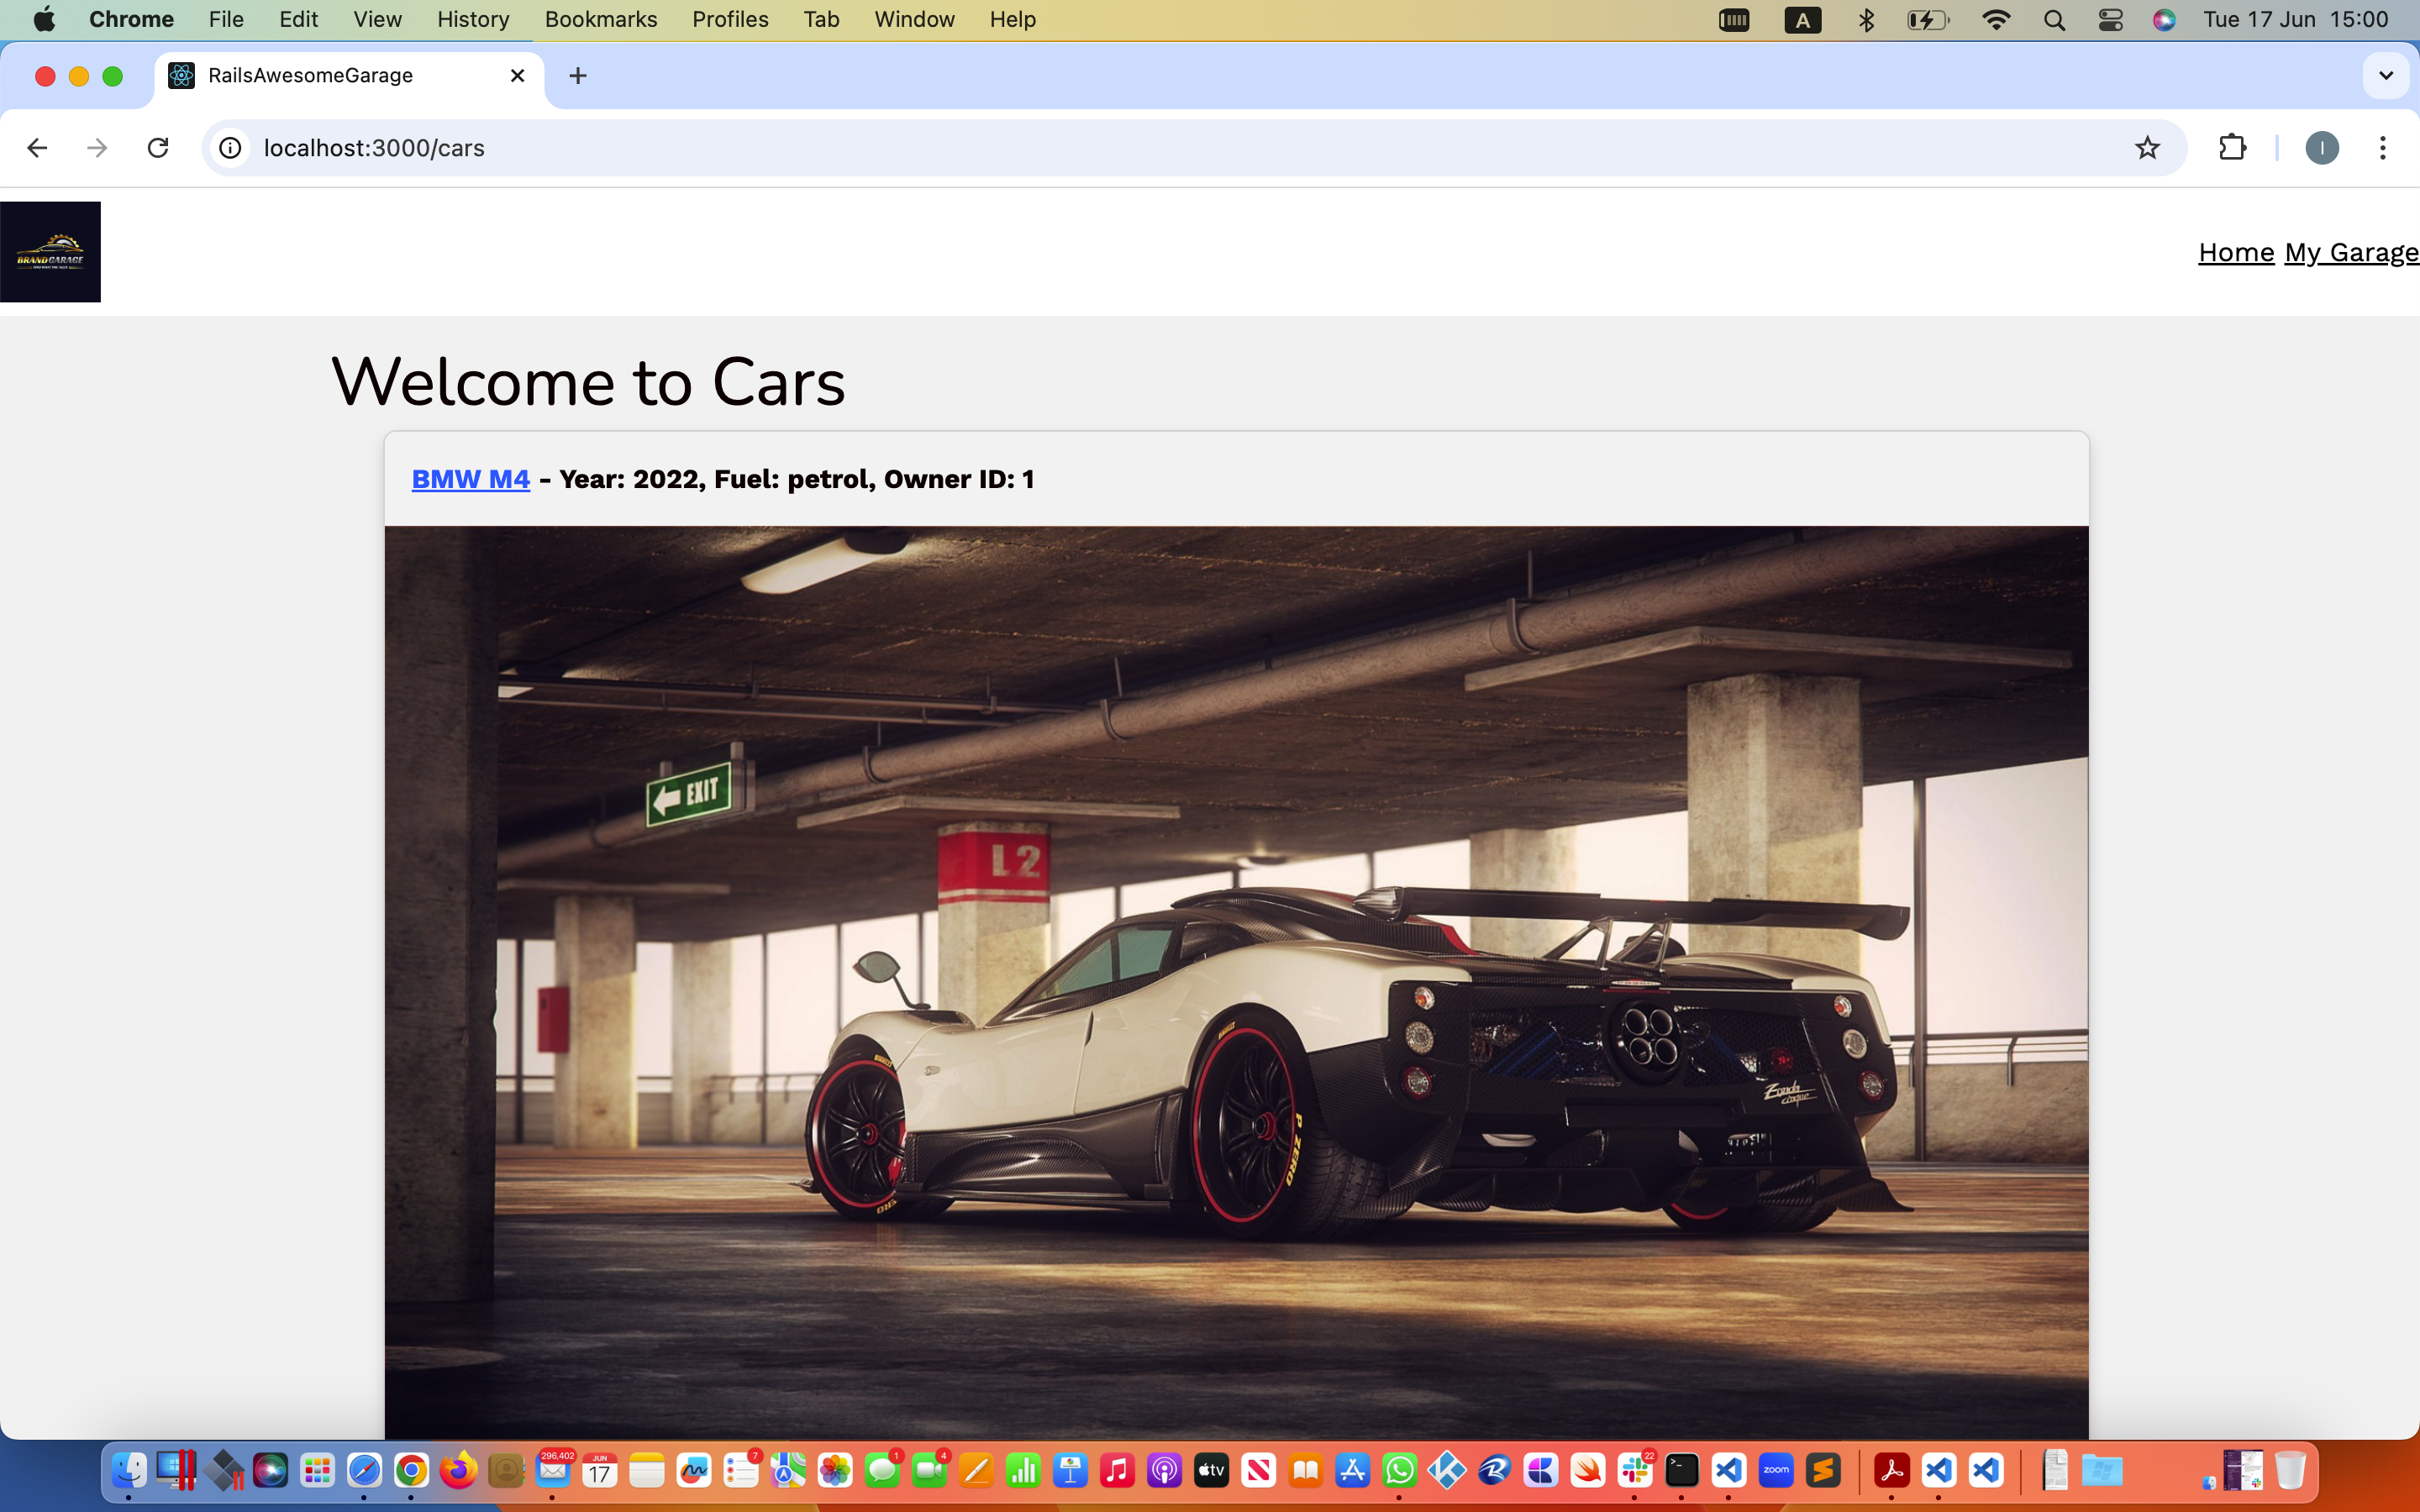Open the Help menu
This screenshot has height=1512, width=2420.
click(x=1012, y=19)
